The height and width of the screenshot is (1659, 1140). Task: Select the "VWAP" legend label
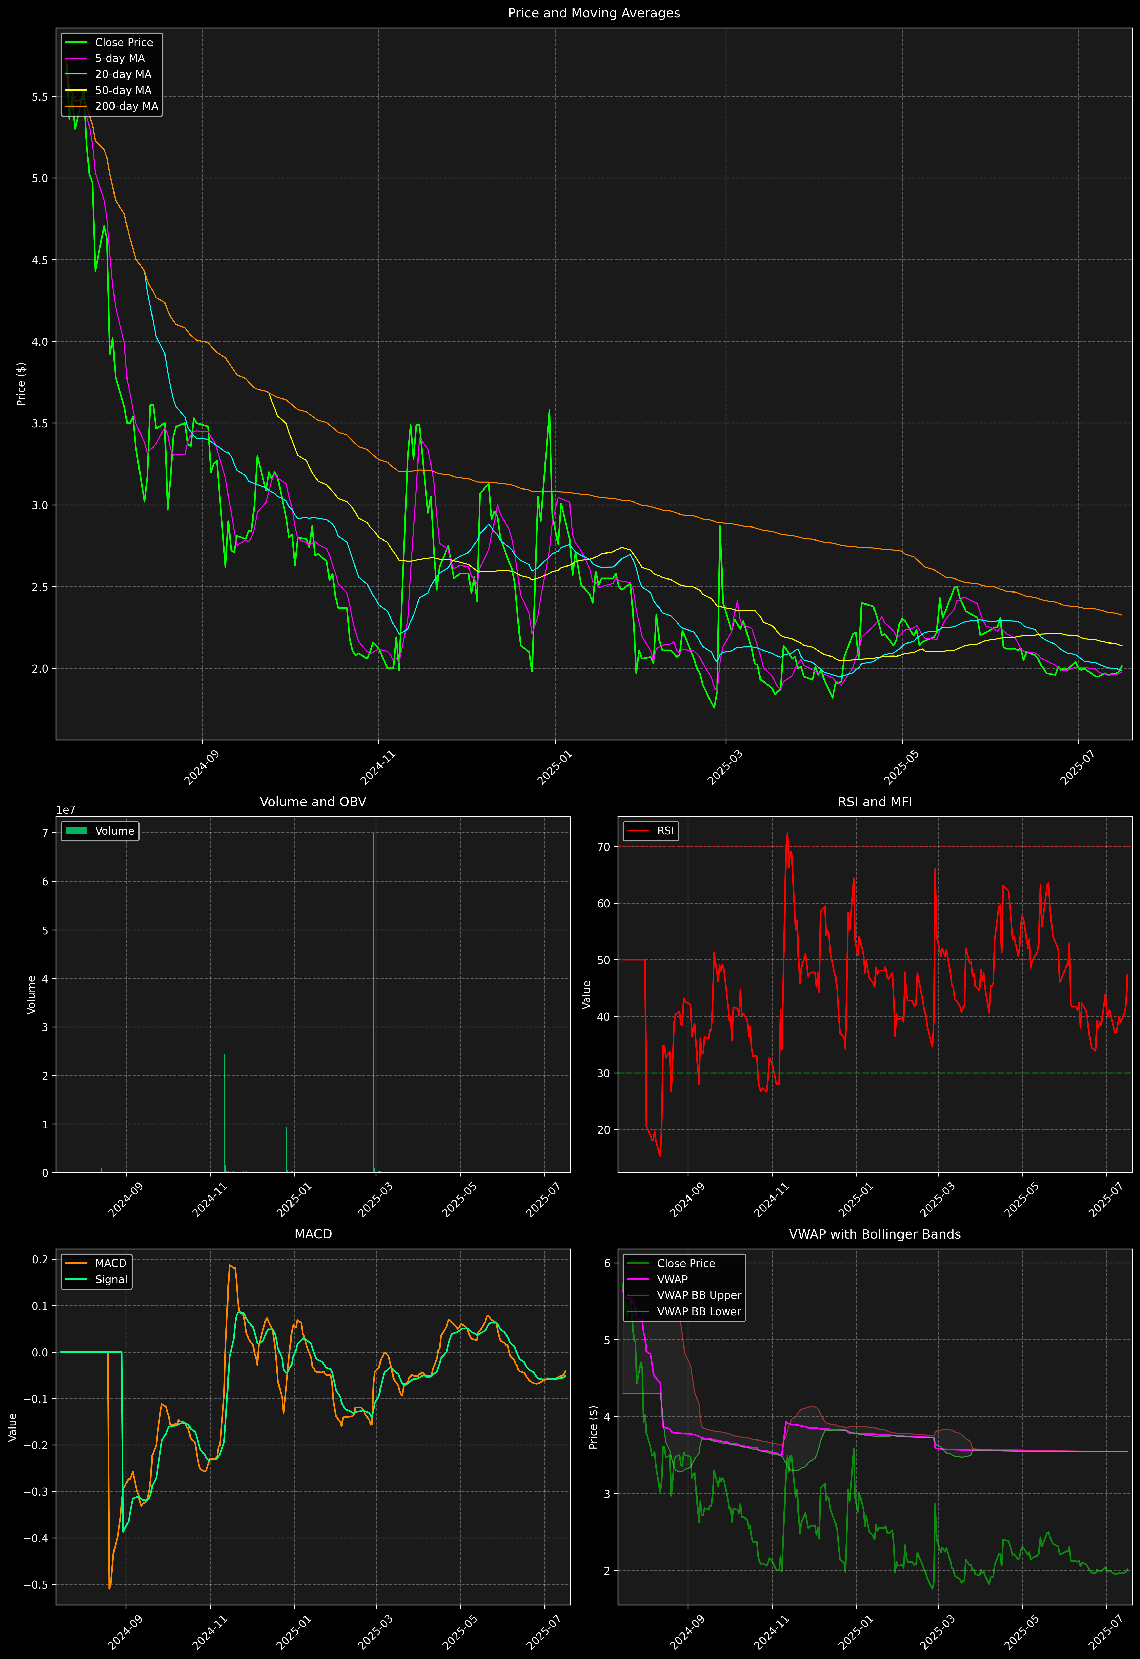(x=672, y=1279)
